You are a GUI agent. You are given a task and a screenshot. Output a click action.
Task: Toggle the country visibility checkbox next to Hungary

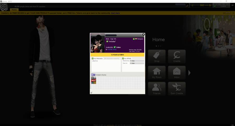tap(134, 39)
